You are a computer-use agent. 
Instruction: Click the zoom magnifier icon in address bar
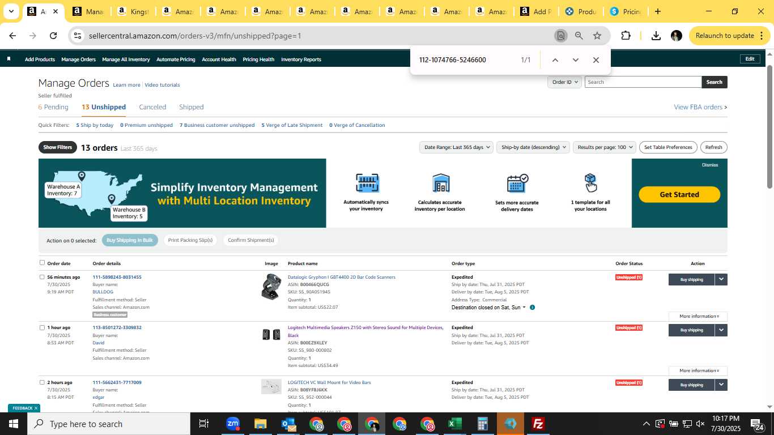579,36
